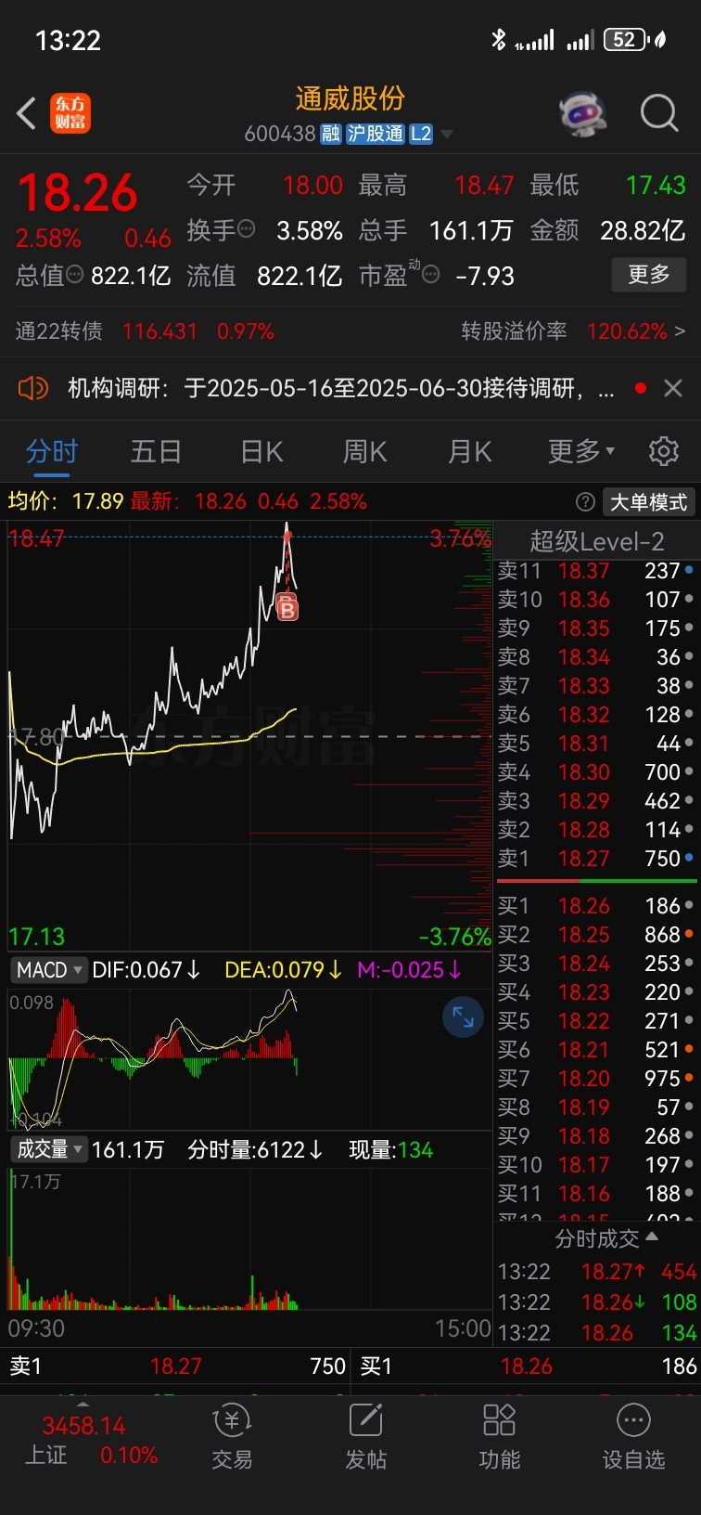The image size is (701, 1515).
Task: Tap the info icon beside 总值
Action: point(76,275)
